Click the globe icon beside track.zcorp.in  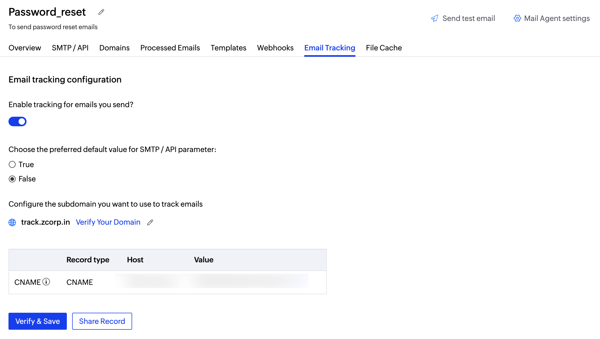12,222
